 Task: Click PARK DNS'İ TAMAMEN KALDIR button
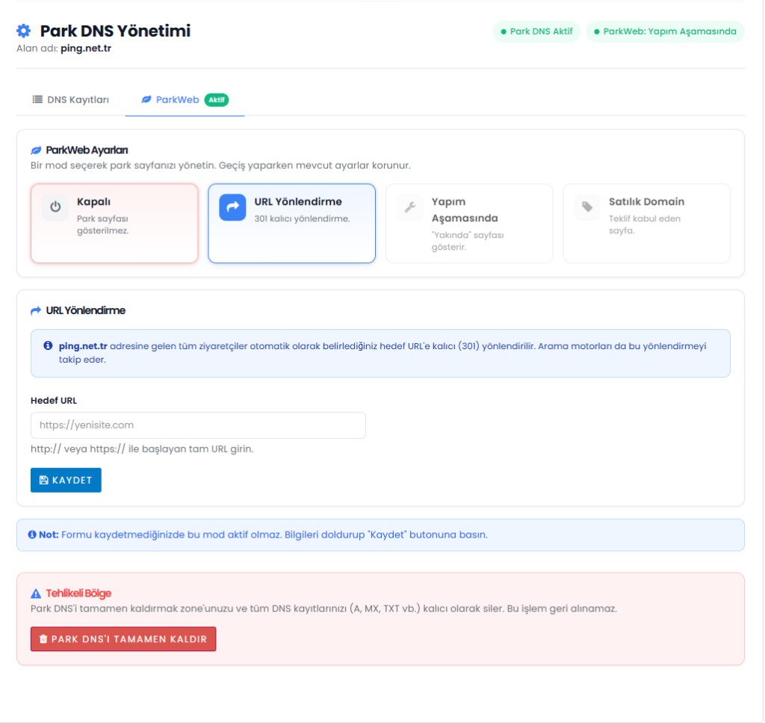coord(123,639)
